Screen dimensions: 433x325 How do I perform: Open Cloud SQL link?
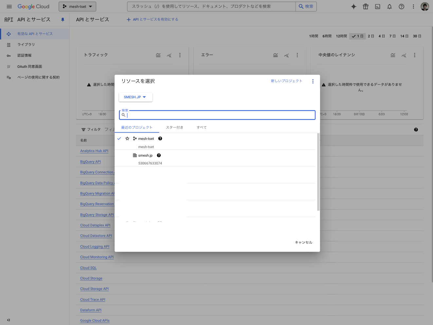click(88, 268)
